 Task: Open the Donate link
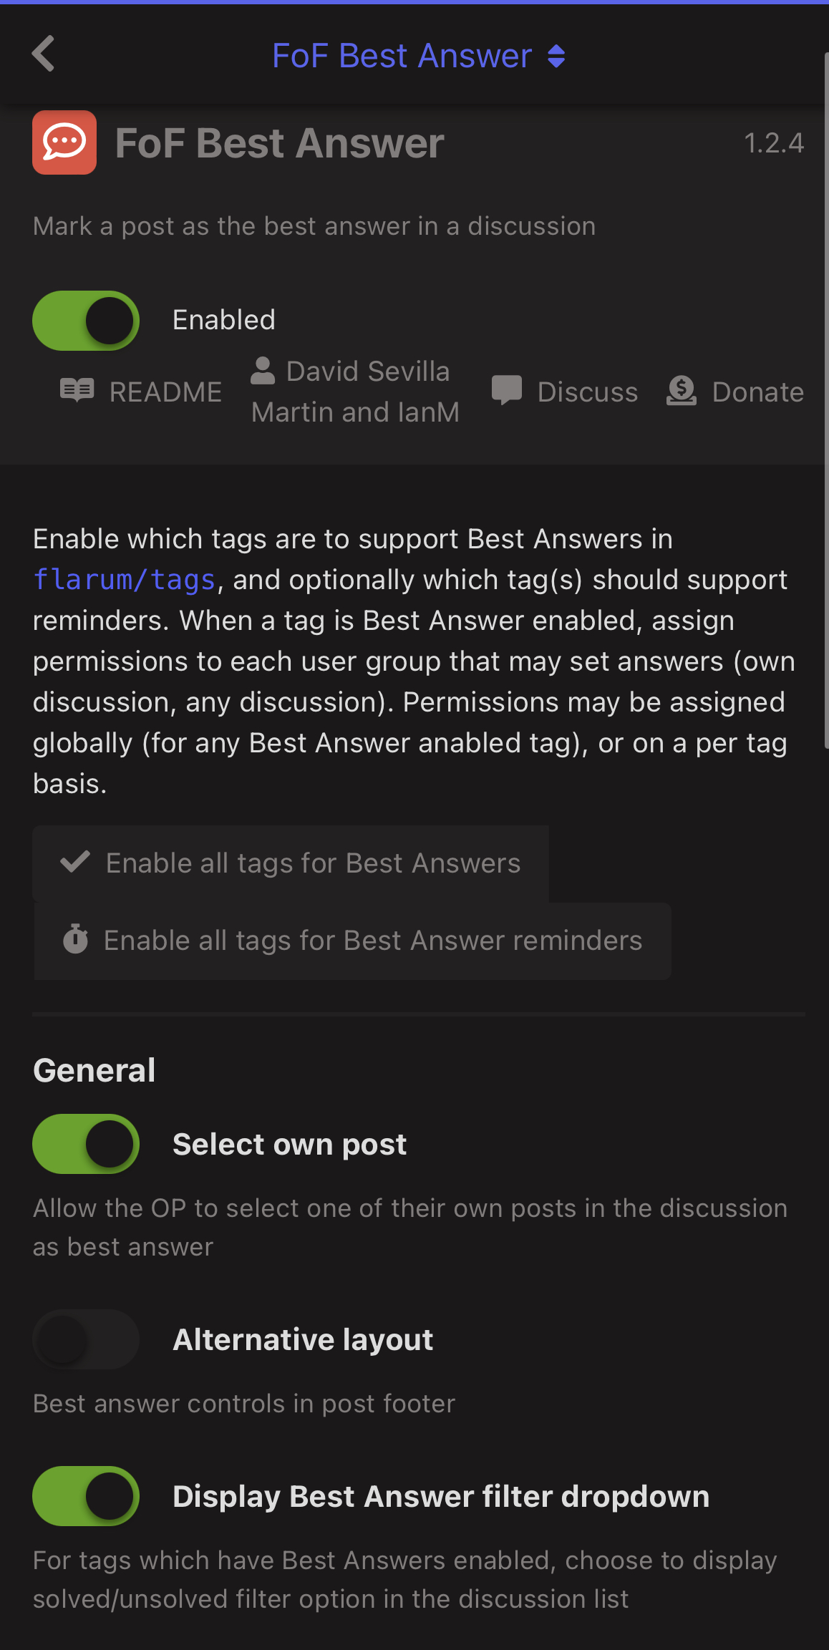click(x=757, y=391)
